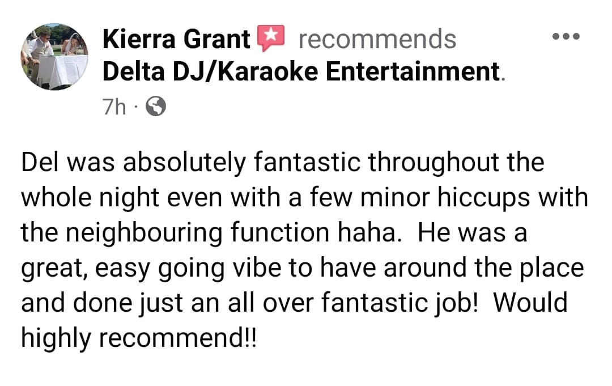Open the three-dot post options menu
This screenshot has width=612, height=386.
566,37
